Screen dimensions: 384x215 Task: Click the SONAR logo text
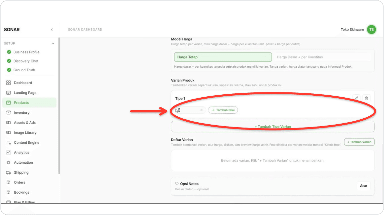click(x=12, y=30)
